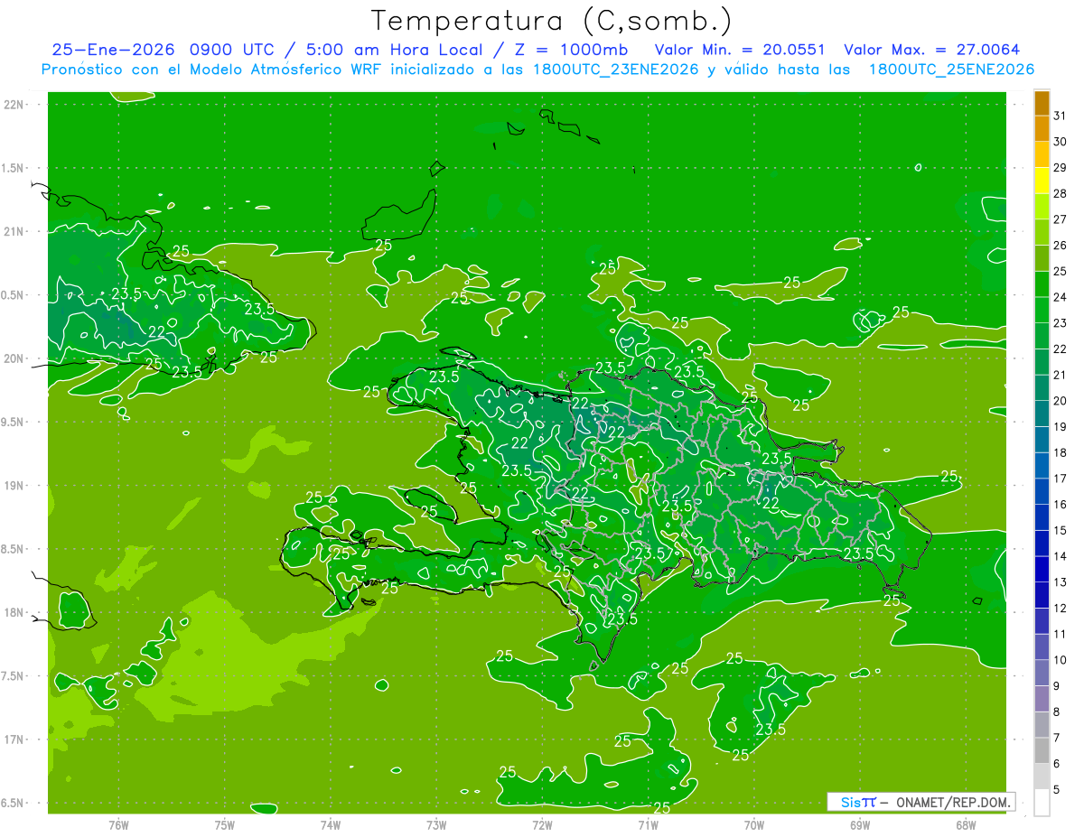Click the brown-orange color bar segment above 31

pyautogui.click(x=1042, y=102)
